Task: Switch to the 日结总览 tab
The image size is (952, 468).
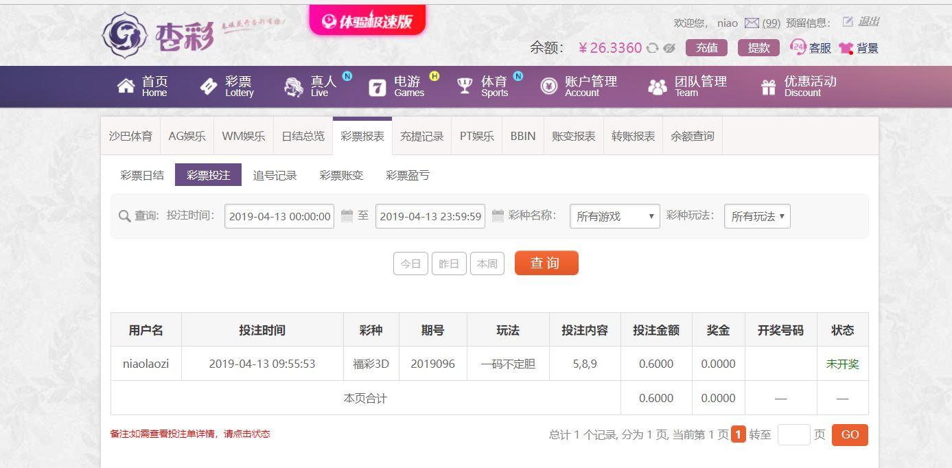Action: [x=303, y=136]
